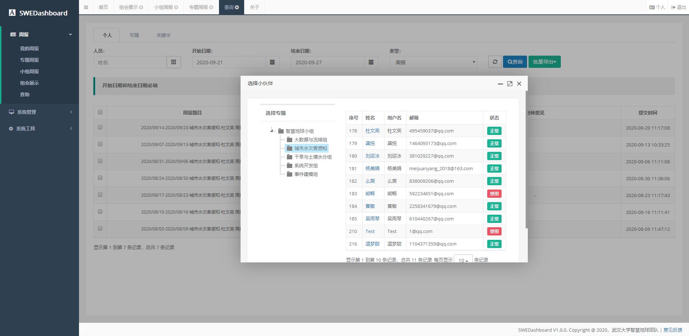Select the person link 杜文英

pos(372,131)
